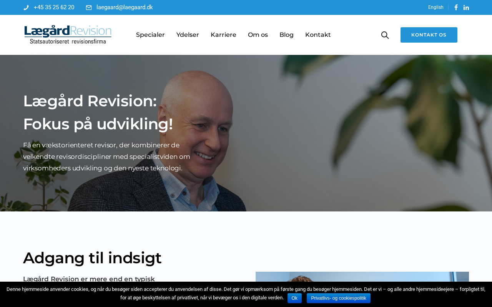This screenshot has height=307, width=492.
Task: Select the Kontakt menu item
Action: coord(318,35)
